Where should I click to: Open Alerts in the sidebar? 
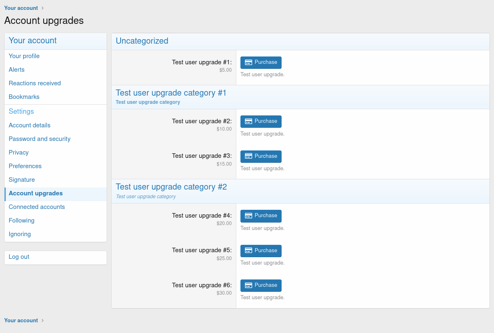point(17,70)
